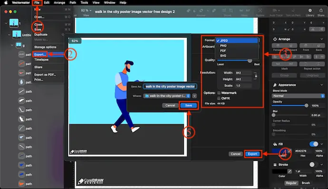Open the Edit menu
Screen dimensions: 328x189
pyautogui.click(x=47, y=2)
